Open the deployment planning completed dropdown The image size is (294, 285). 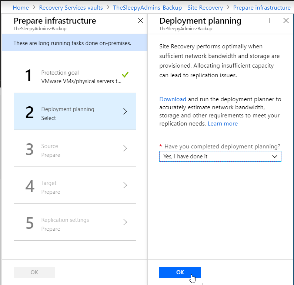point(220,157)
